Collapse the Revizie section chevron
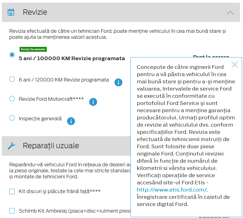Viewport: 243px width, 218px height. coord(230,13)
